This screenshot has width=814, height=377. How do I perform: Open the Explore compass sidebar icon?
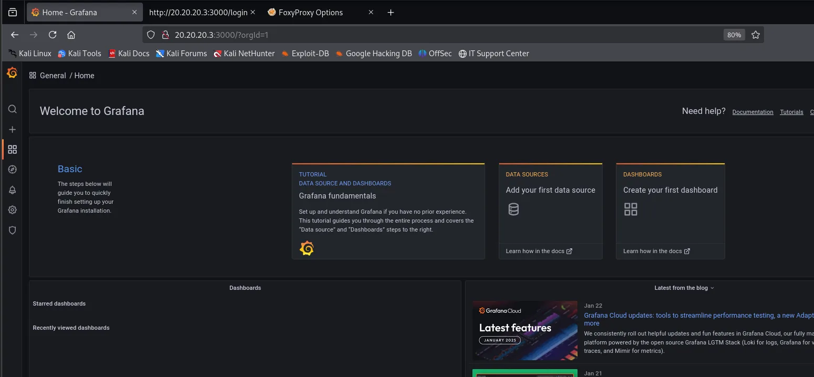12,170
